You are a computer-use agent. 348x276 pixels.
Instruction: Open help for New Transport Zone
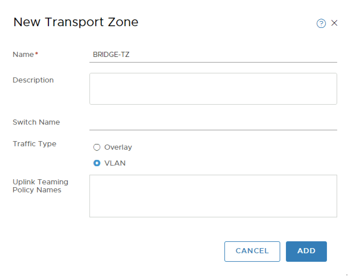321,23
